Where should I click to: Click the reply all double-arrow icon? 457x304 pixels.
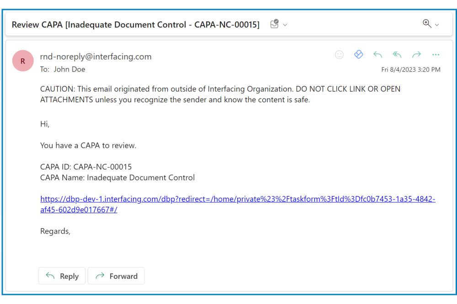[397, 55]
